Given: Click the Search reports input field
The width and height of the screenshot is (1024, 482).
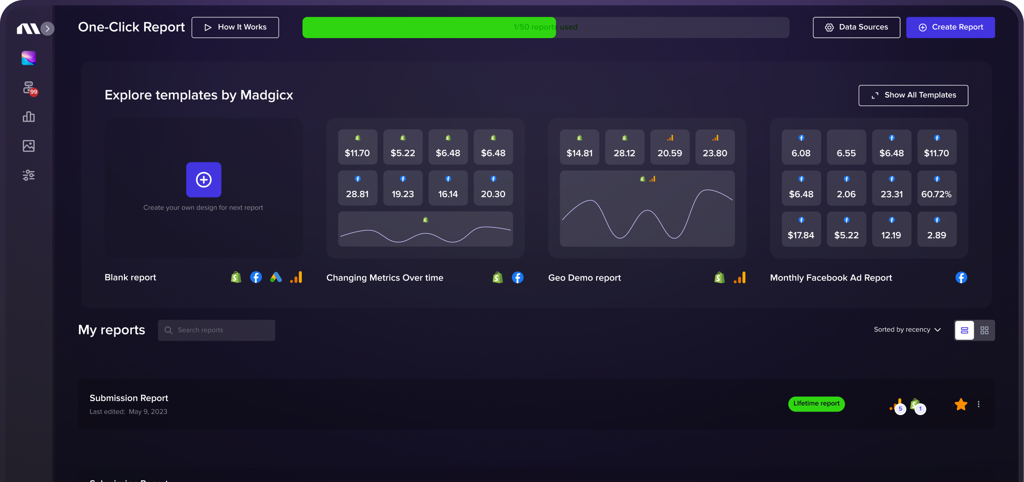Looking at the screenshot, I should coord(216,330).
